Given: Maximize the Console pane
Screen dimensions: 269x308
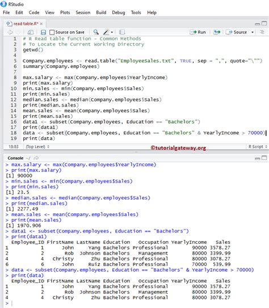Looking at the screenshot, I should point(264,158).
